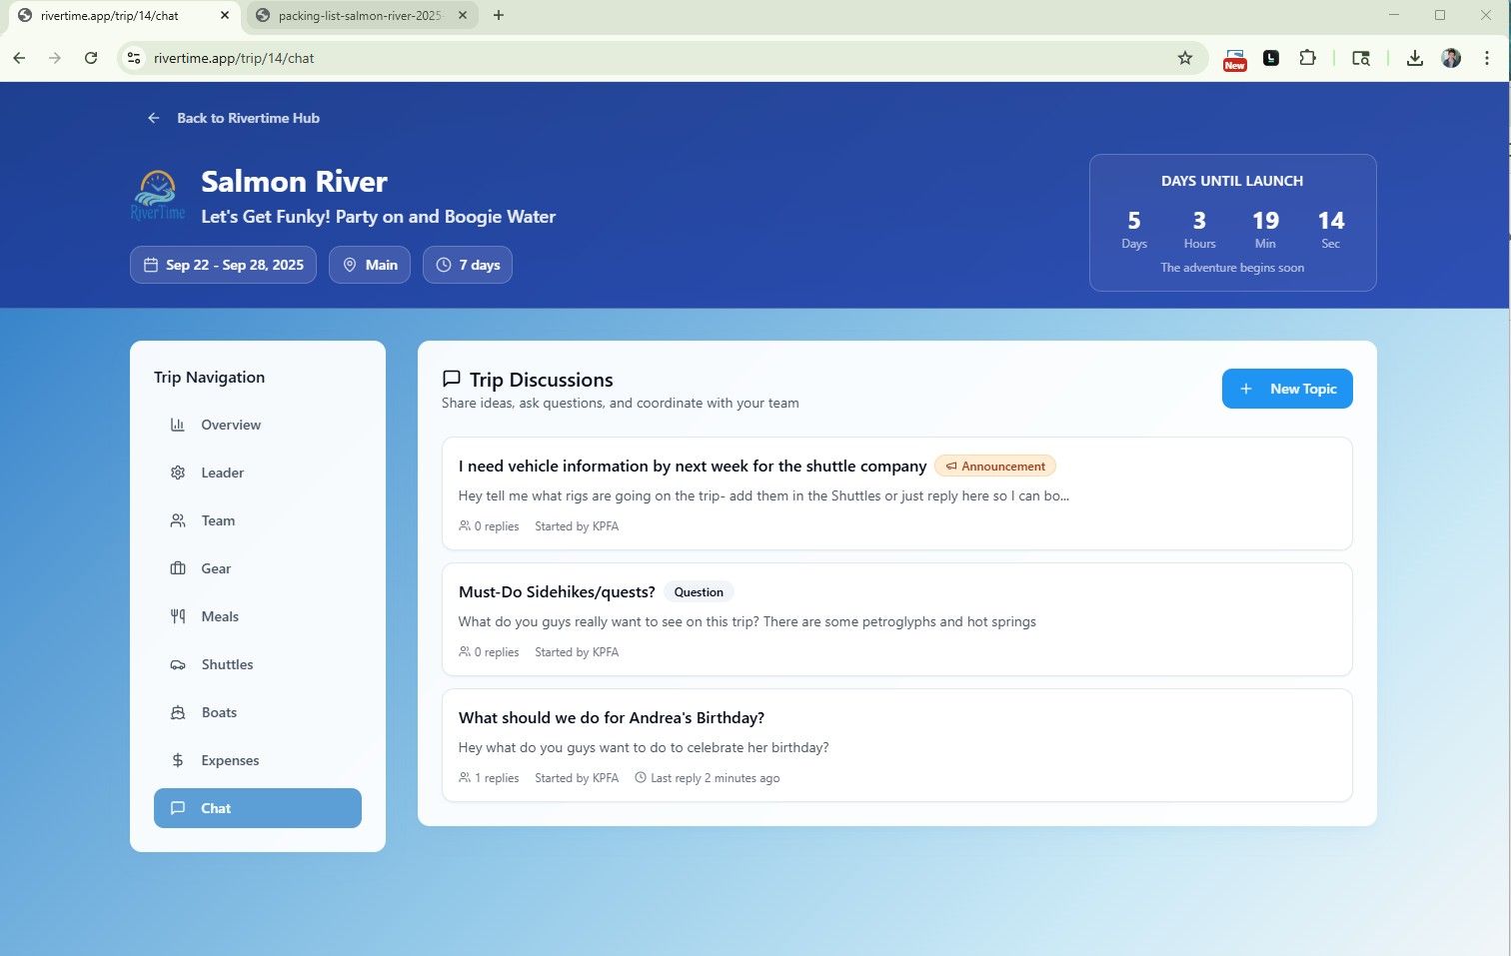Image resolution: width=1511 pixels, height=956 pixels.
Task: Open the vehicle information announcement thread
Action: (692, 467)
